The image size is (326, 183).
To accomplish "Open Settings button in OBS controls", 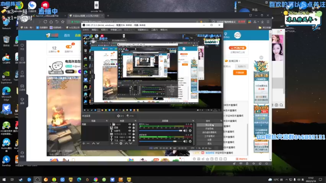I will (209, 140).
